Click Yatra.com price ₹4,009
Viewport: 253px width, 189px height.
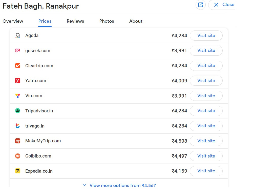coord(179,81)
